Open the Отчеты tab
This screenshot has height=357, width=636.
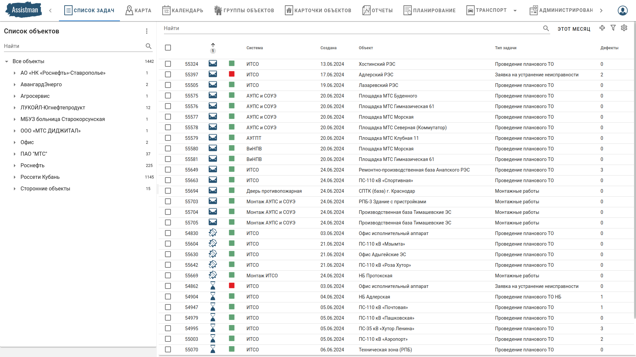coord(378,11)
